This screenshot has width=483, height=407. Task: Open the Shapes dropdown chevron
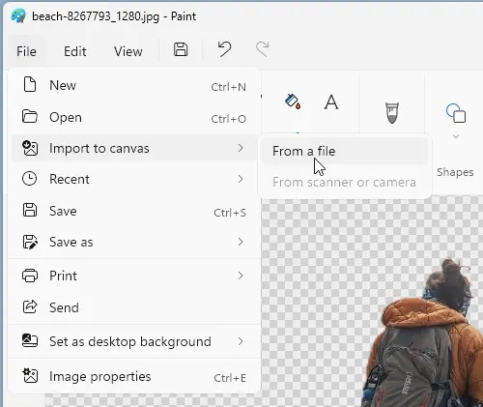click(456, 136)
